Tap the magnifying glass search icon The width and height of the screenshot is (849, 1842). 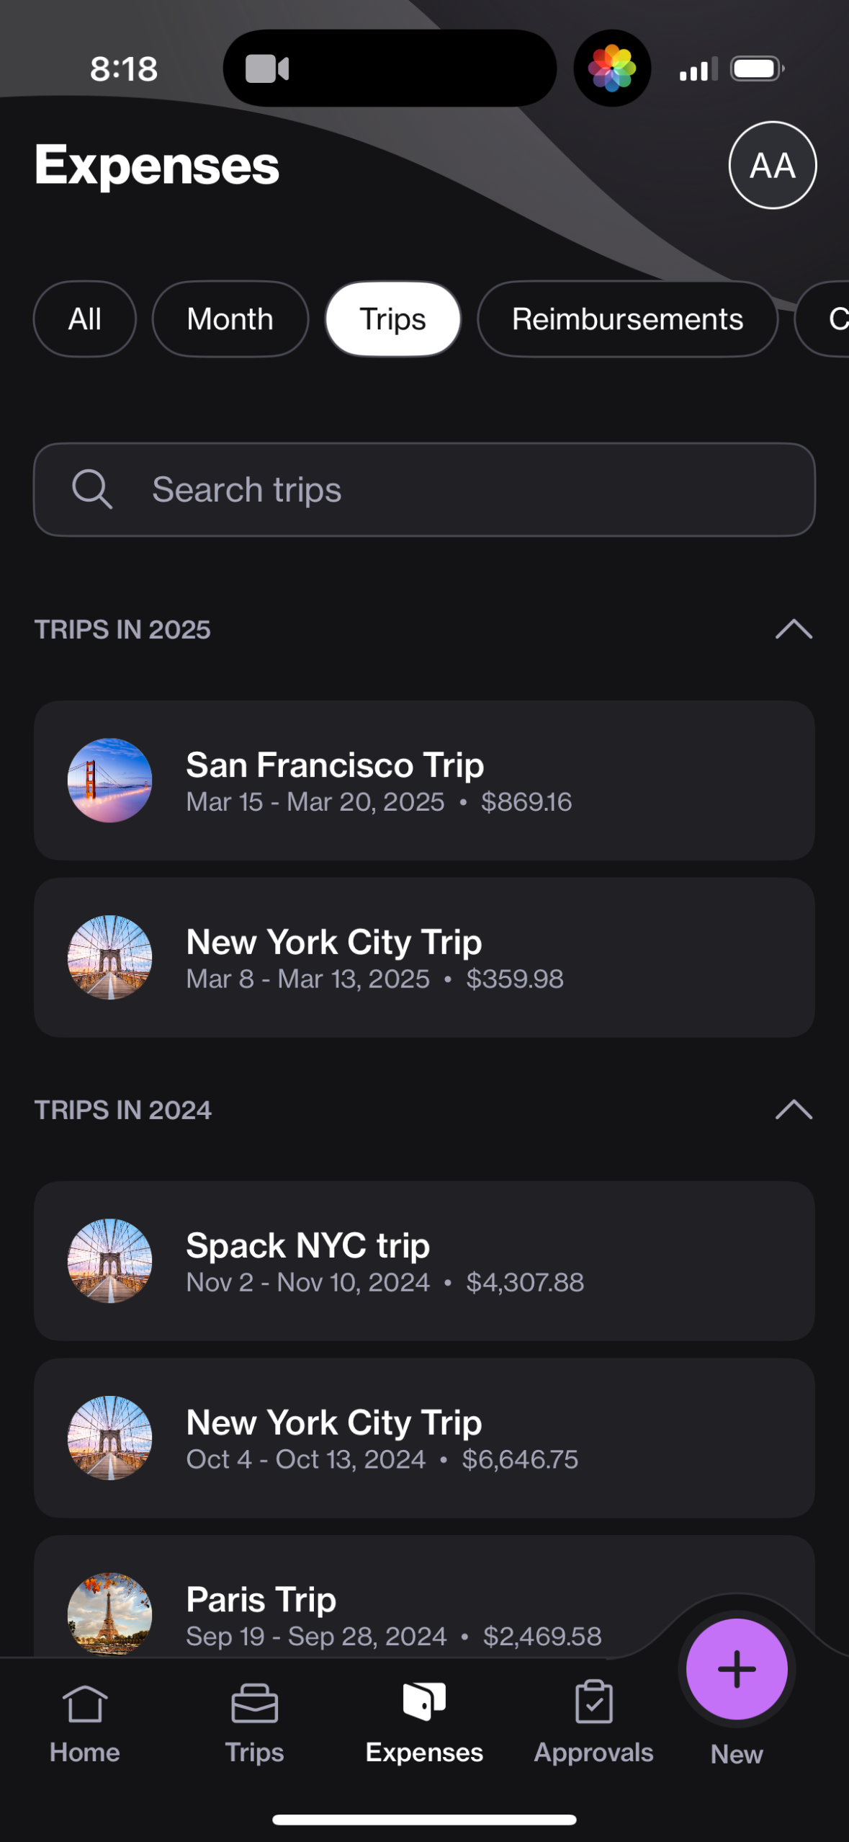point(92,490)
